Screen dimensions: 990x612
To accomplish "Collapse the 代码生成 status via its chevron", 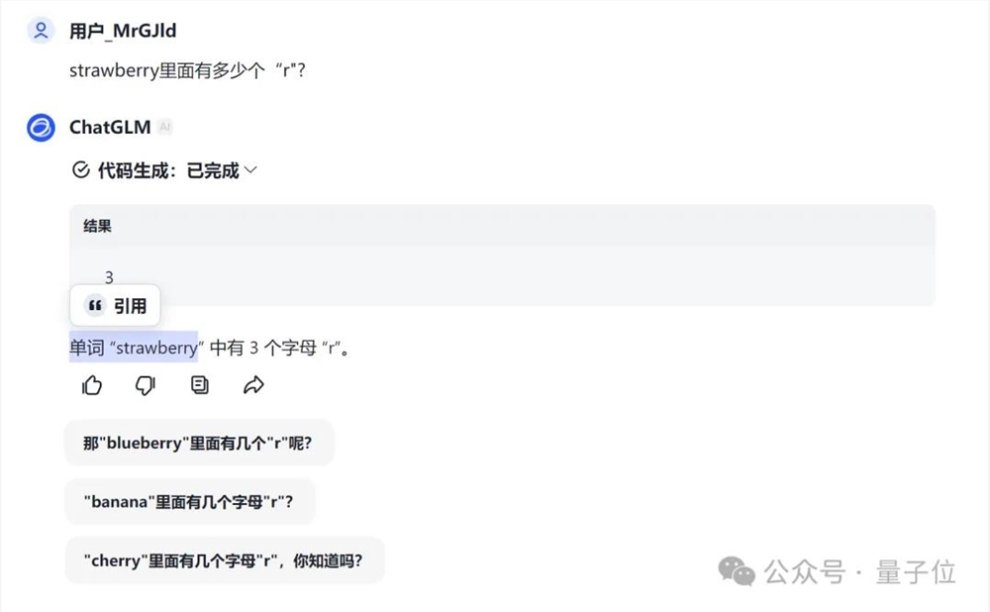I will click(x=248, y=169).
